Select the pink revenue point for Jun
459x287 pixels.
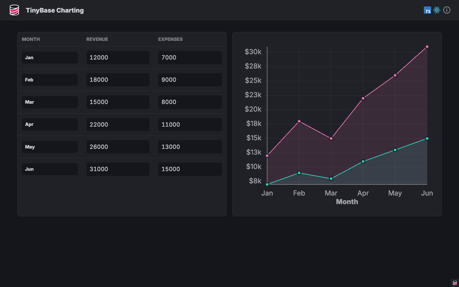[427, 47]
